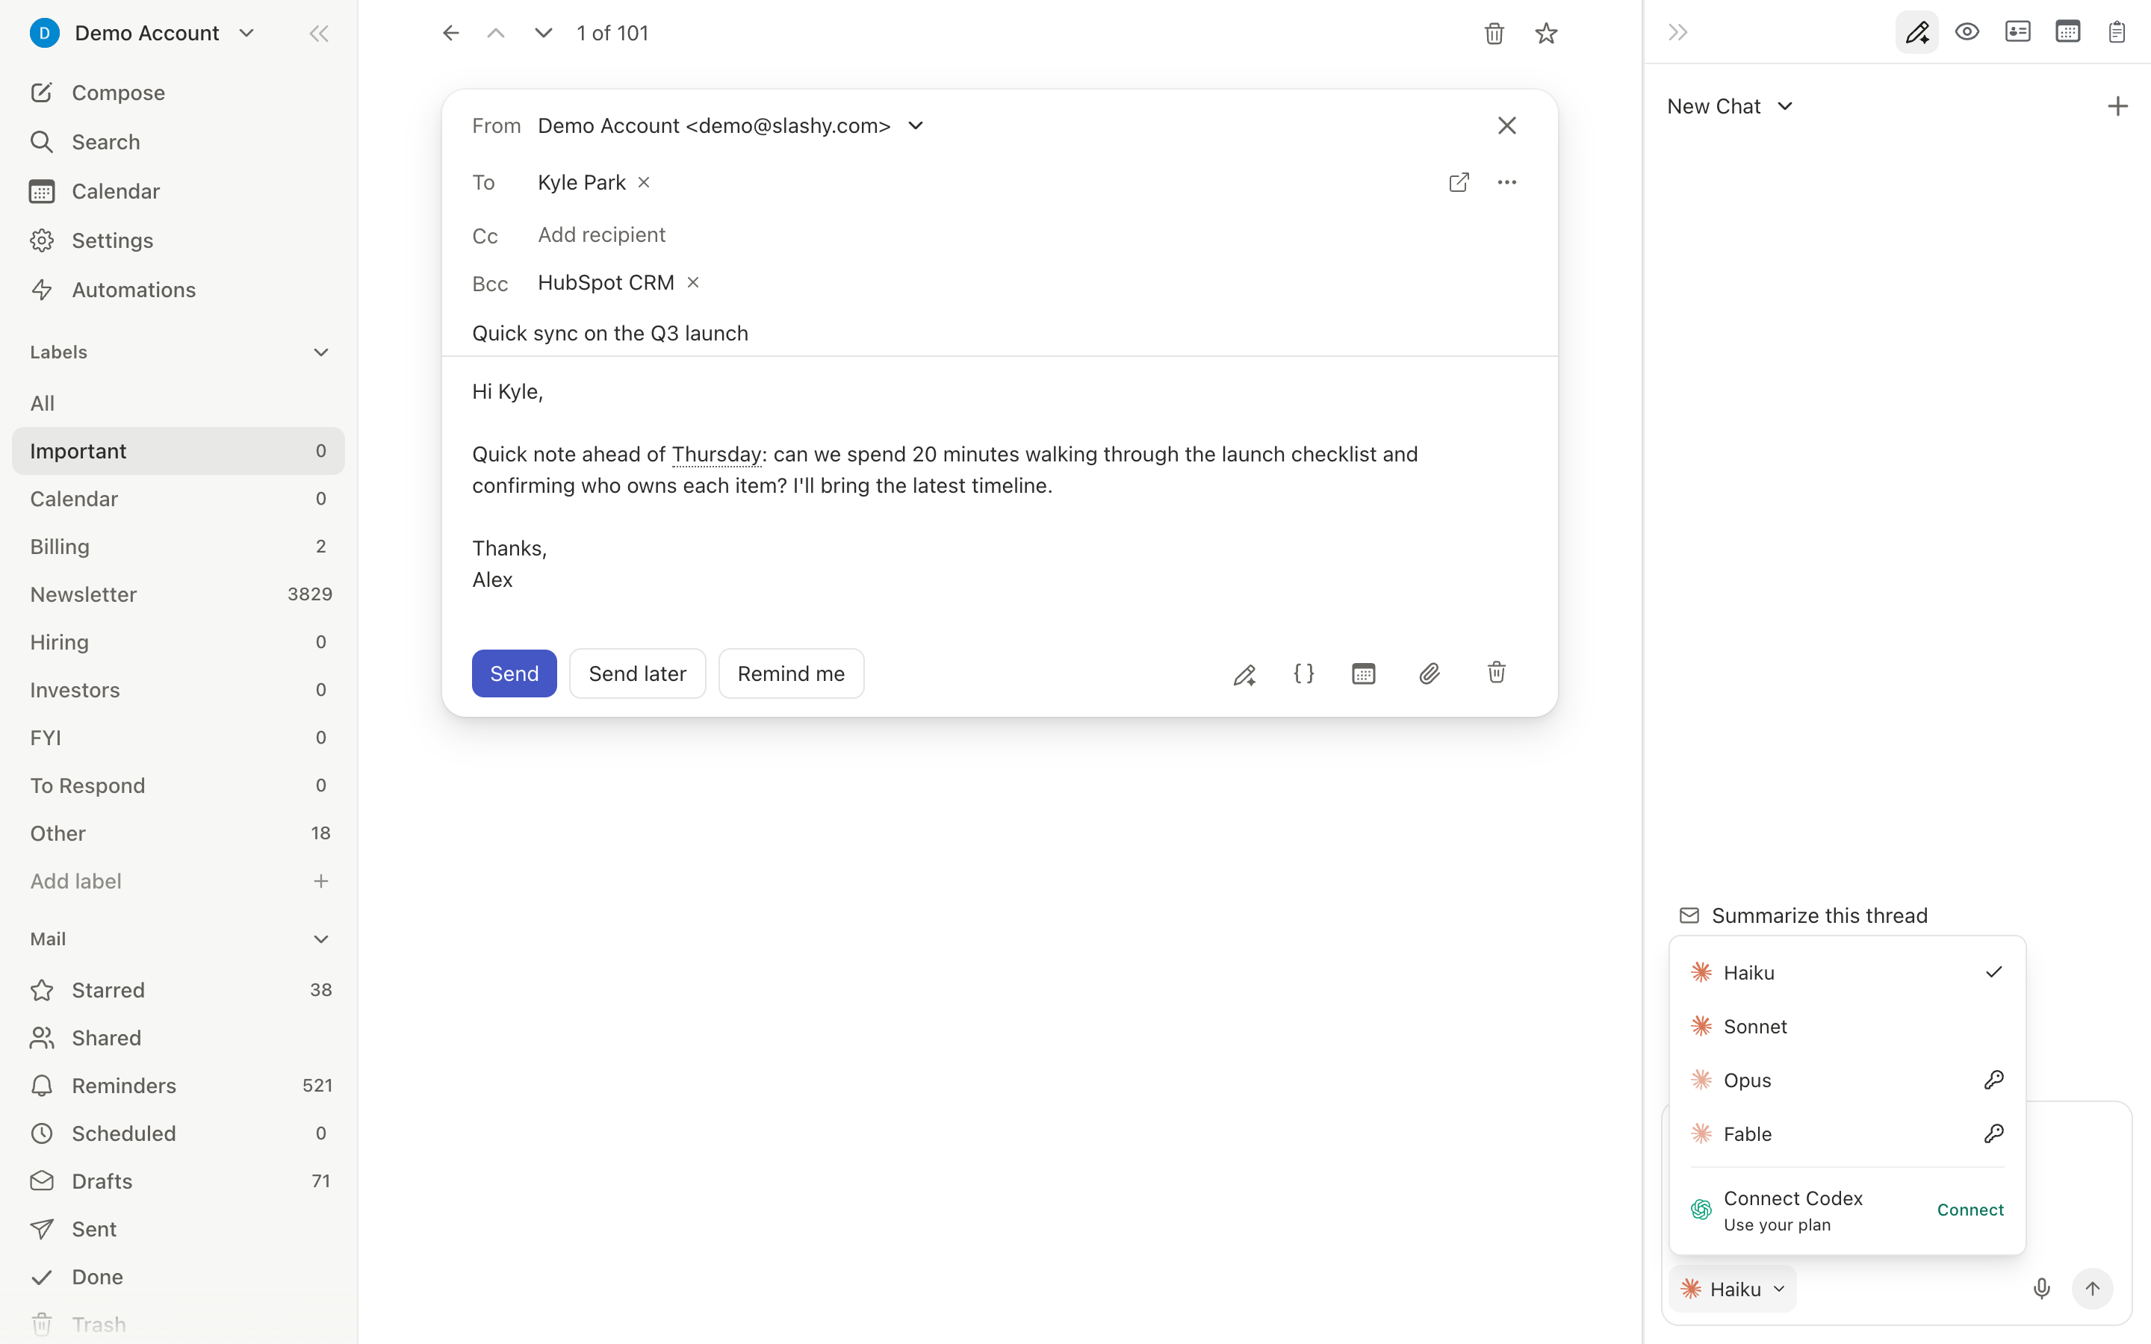Open the eye view tab in right panel

pos(1967,33)
